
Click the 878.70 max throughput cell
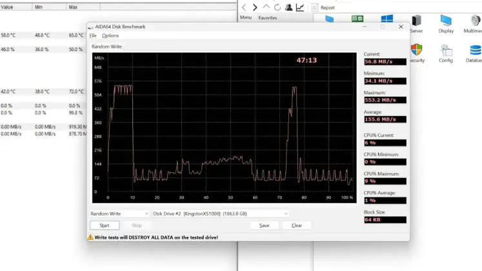(78, 134)
